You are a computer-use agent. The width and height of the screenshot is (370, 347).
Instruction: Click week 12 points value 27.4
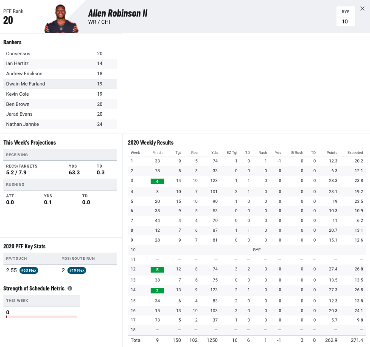333,269
